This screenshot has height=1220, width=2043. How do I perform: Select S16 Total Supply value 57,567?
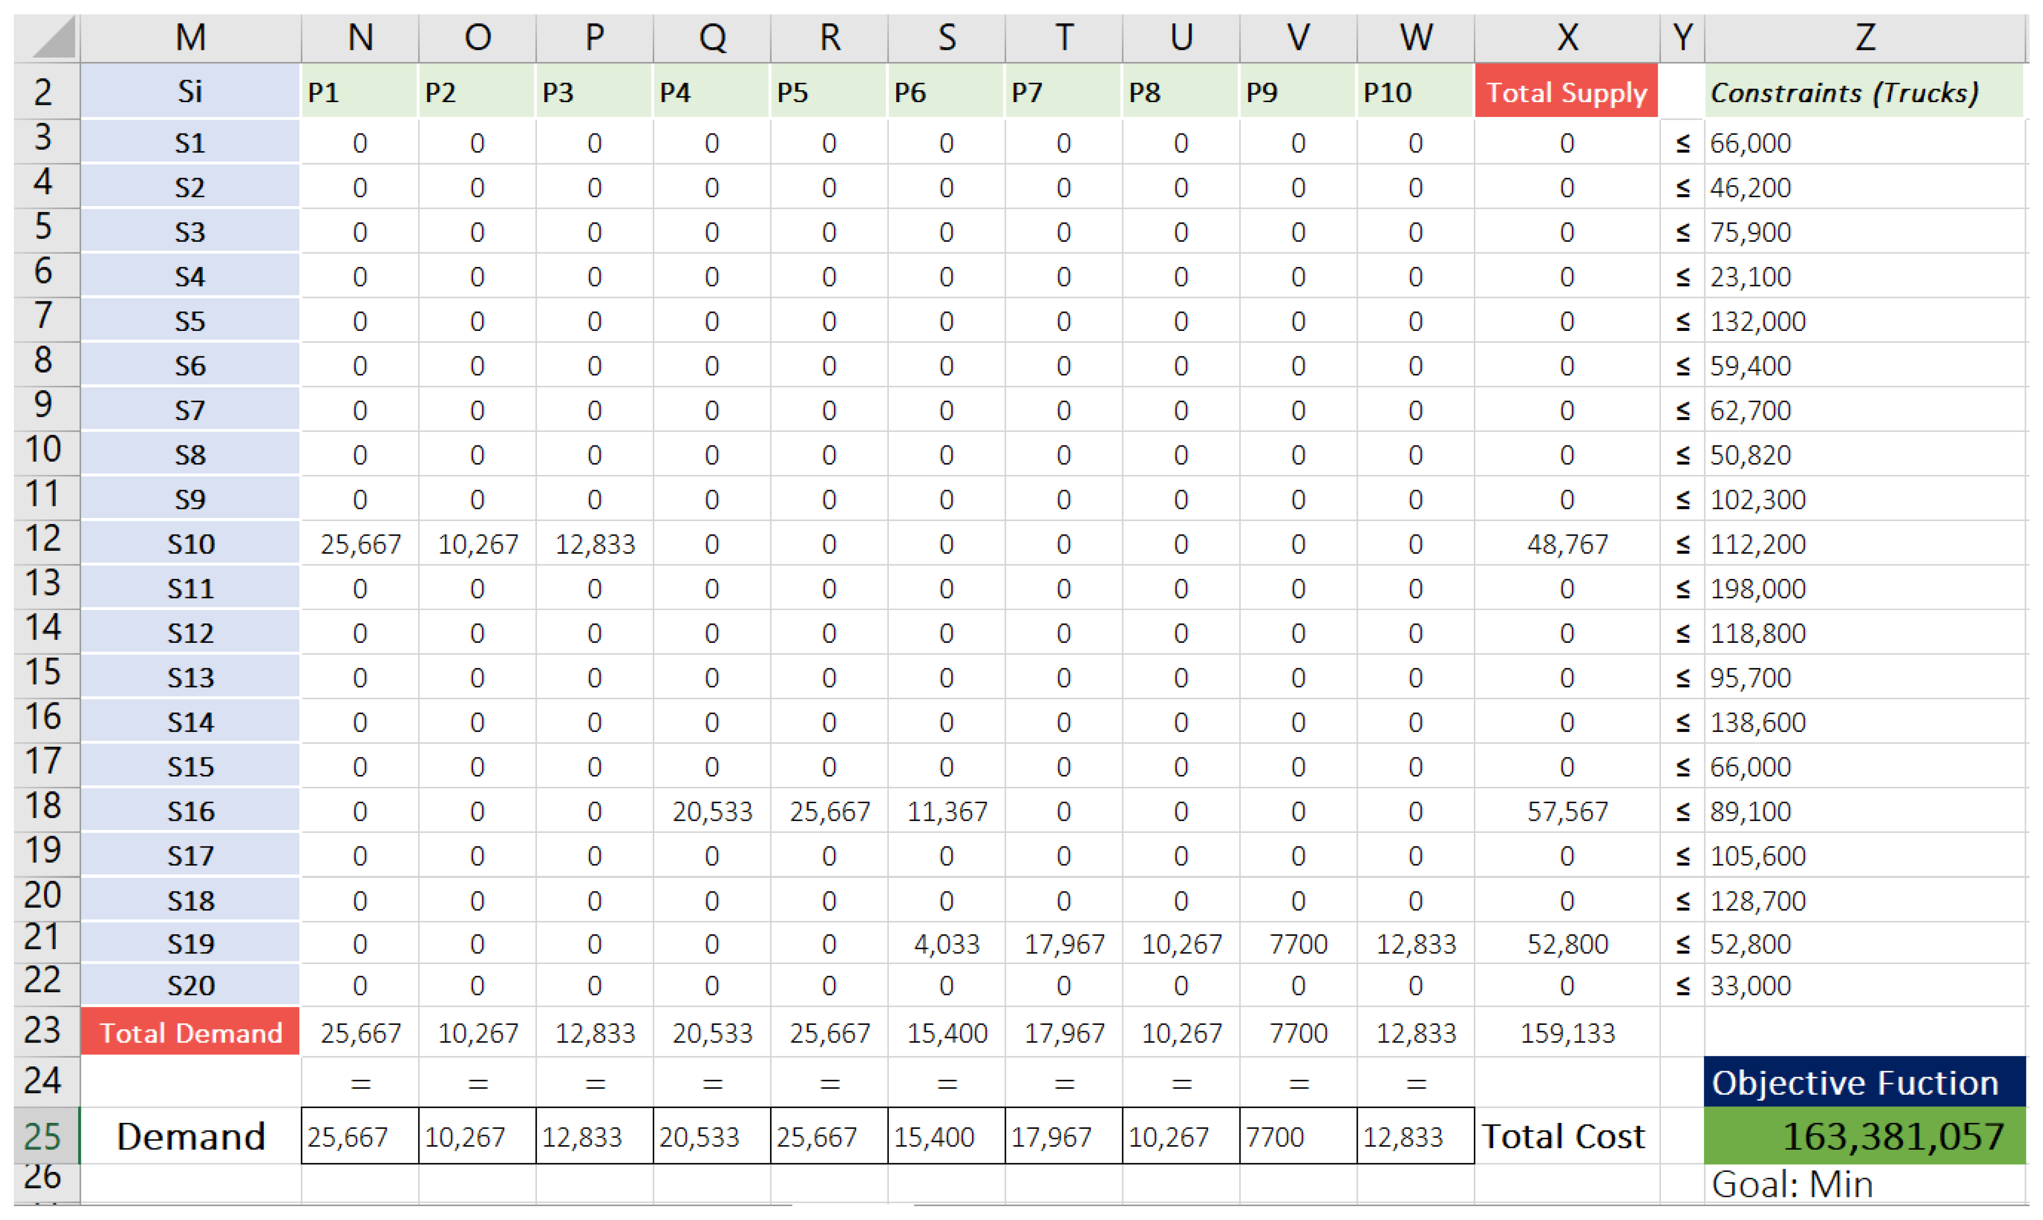click(1566, 812)
